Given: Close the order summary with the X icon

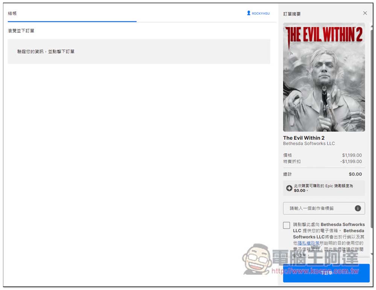Looking at the screenshot, I should pos(365,13).
